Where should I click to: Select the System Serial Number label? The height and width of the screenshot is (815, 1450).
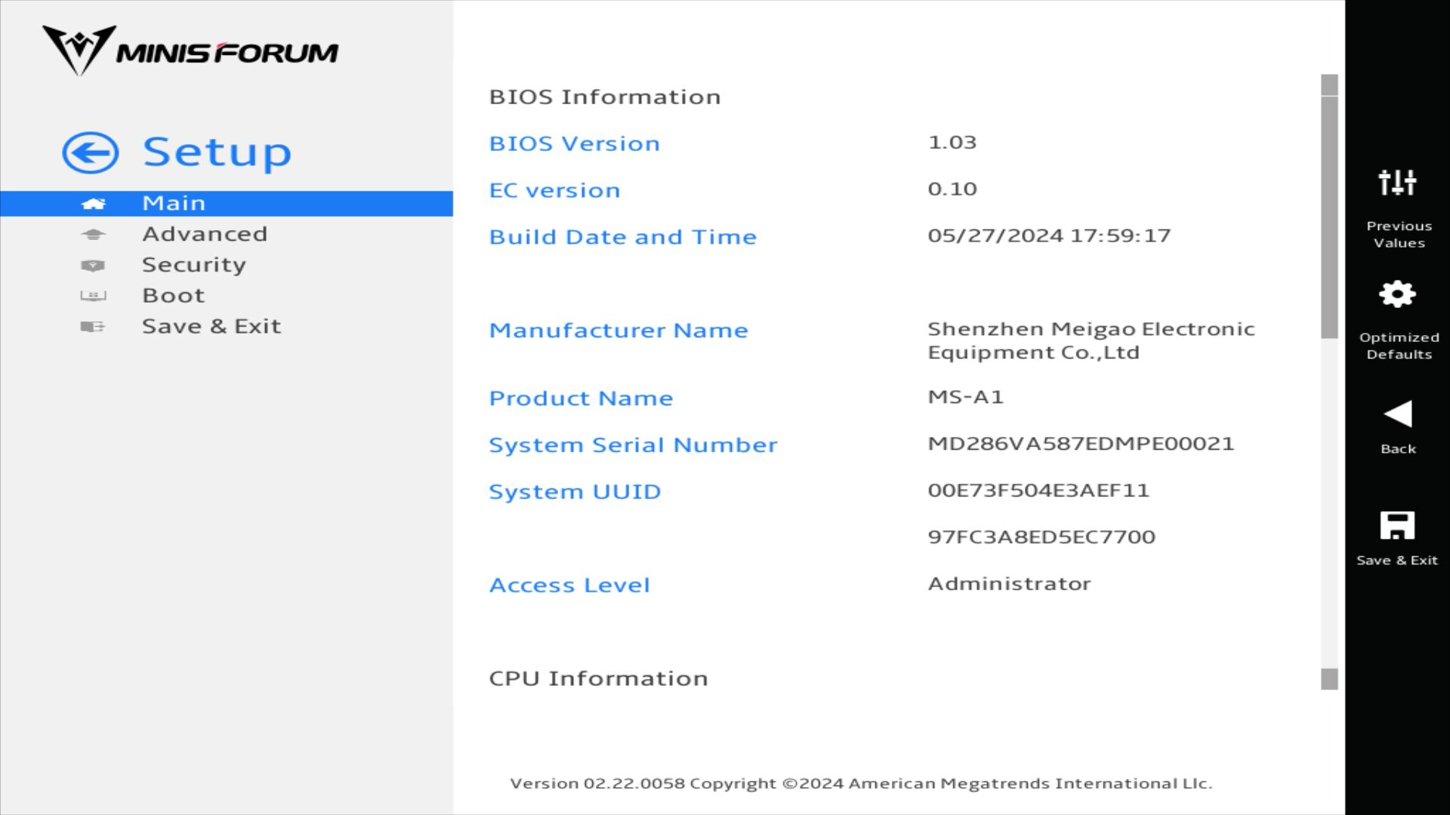coord(633,445)
